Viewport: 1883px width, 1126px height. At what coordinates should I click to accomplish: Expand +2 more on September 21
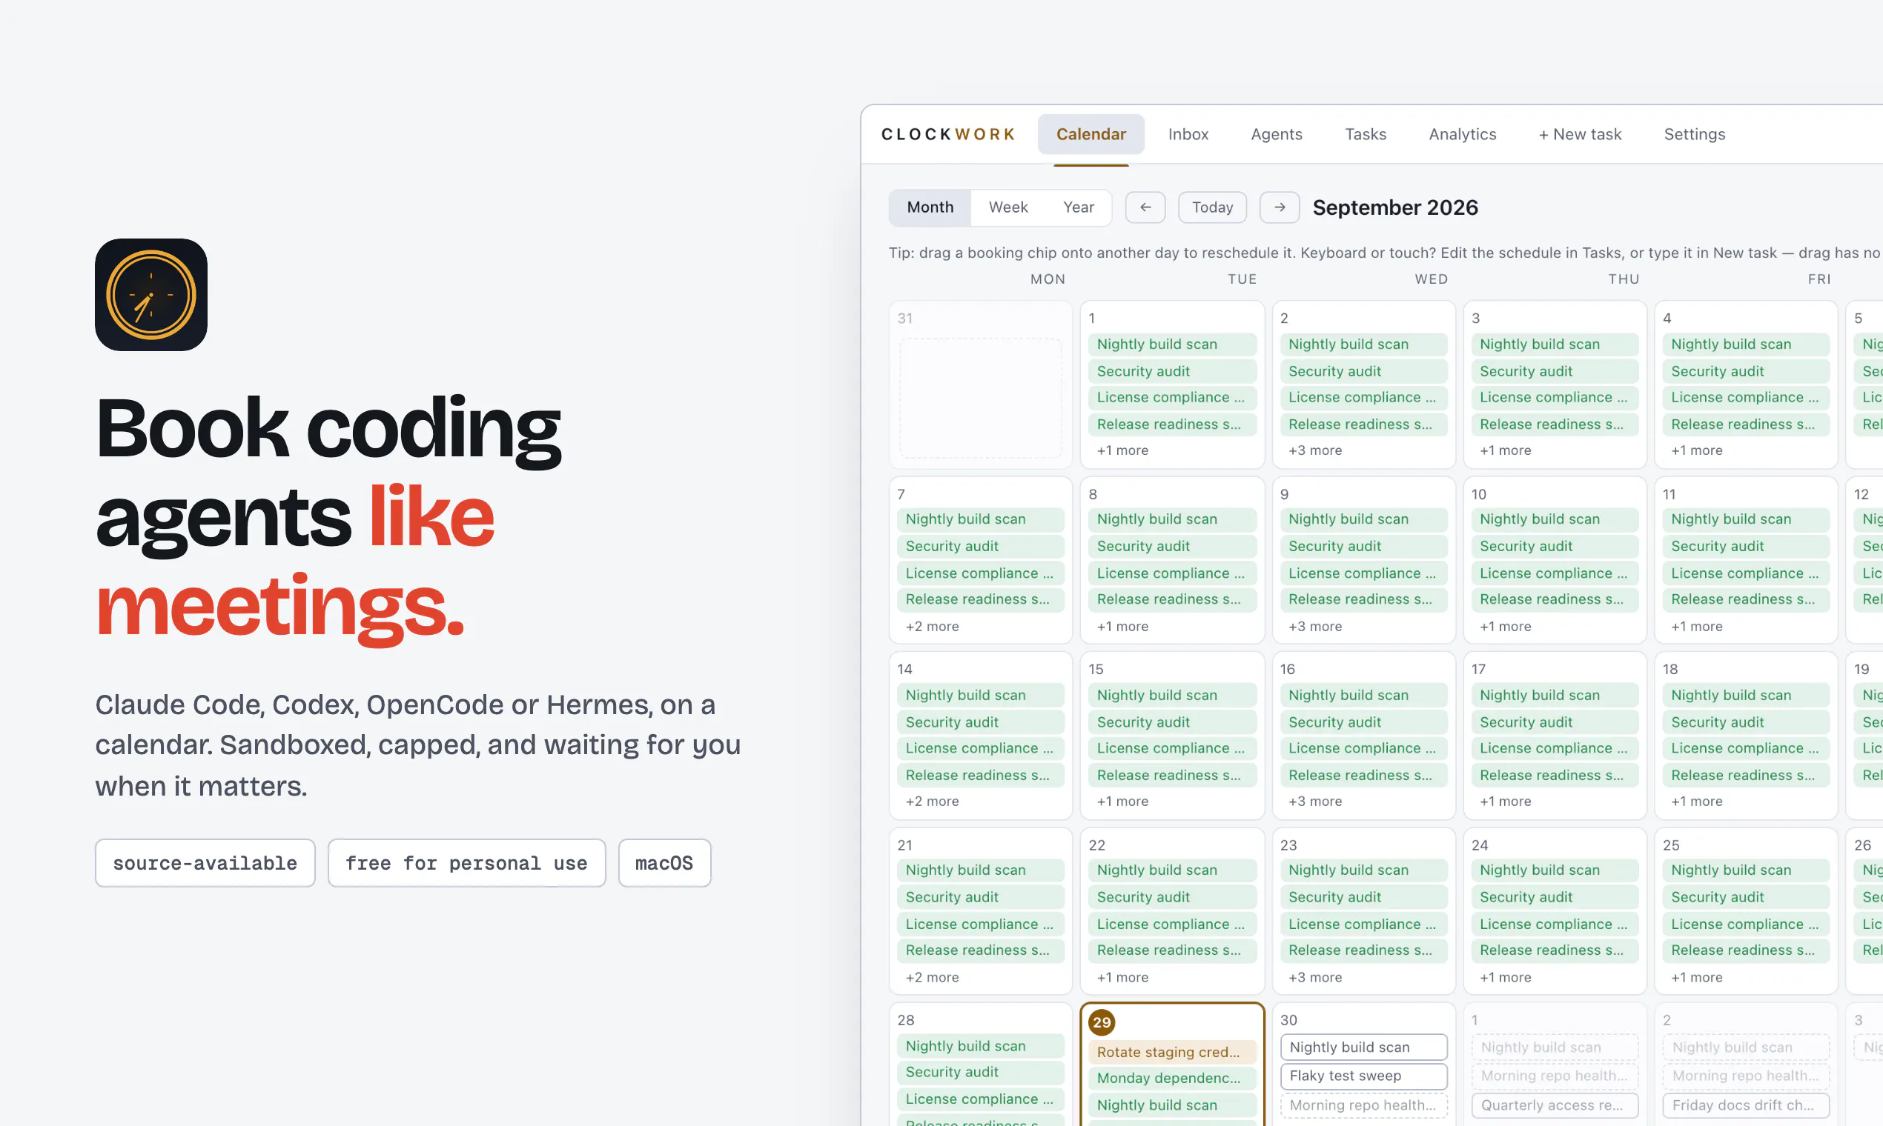point(932,977)
